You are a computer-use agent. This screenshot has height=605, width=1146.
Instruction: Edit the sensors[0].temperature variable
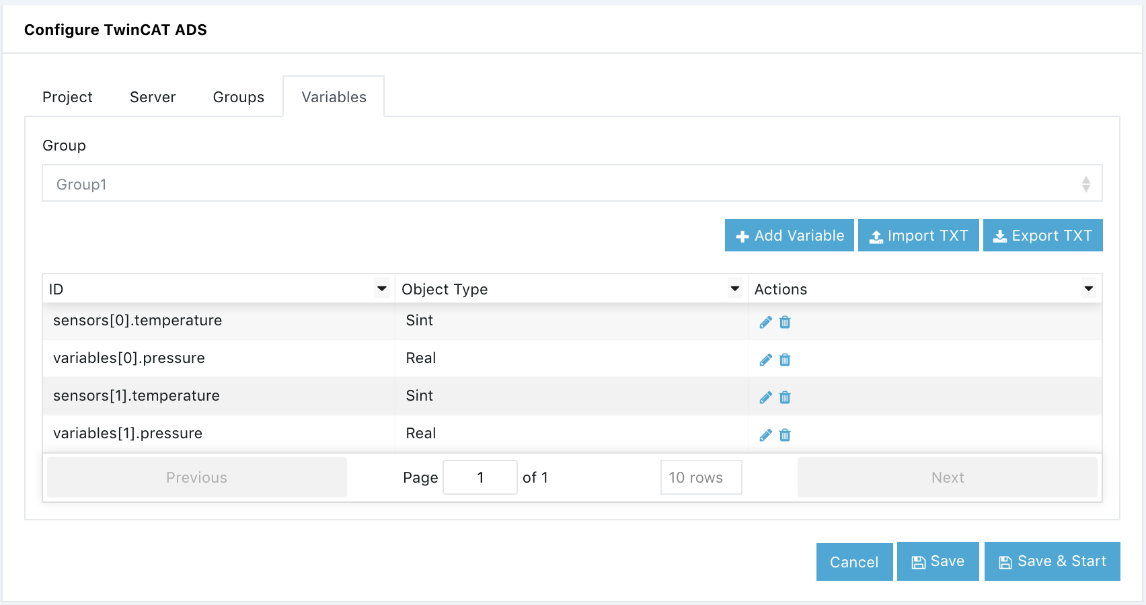pos(765,322)
